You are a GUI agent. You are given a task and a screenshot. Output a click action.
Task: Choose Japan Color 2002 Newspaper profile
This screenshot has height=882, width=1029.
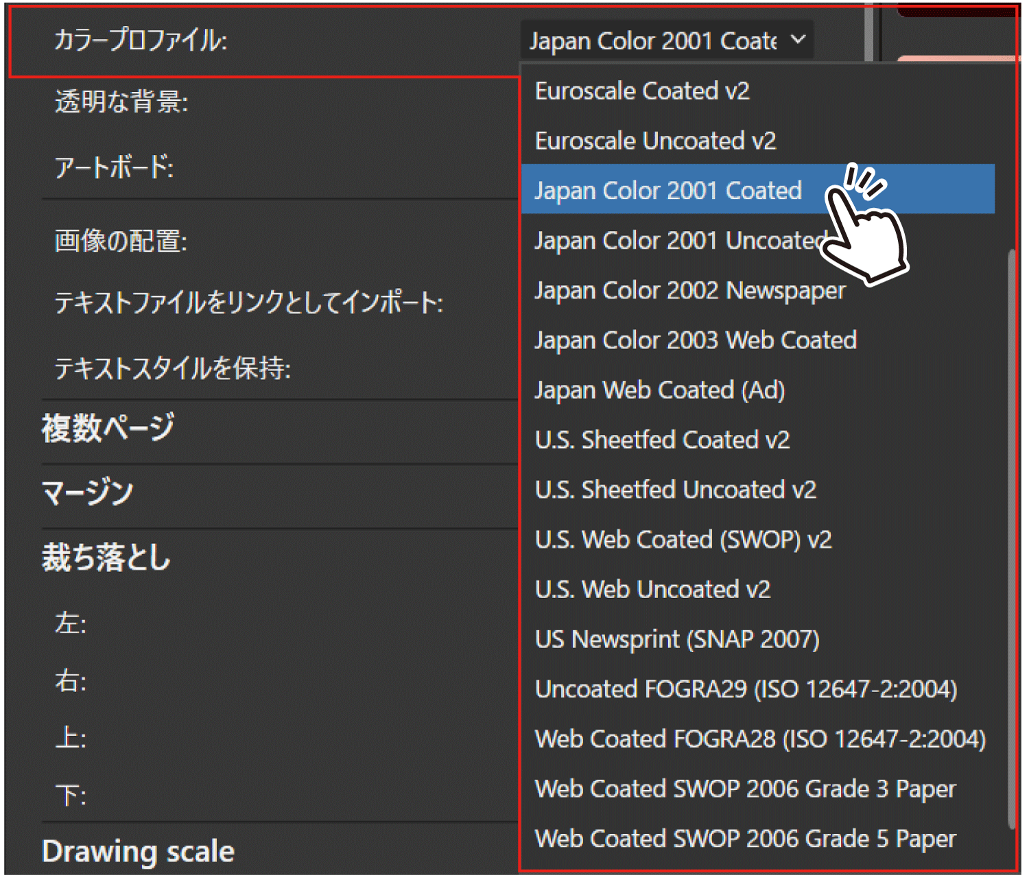[x=689, y=290]
